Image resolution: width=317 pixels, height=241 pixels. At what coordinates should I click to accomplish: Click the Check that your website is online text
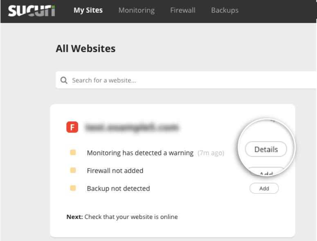point(131,217)
